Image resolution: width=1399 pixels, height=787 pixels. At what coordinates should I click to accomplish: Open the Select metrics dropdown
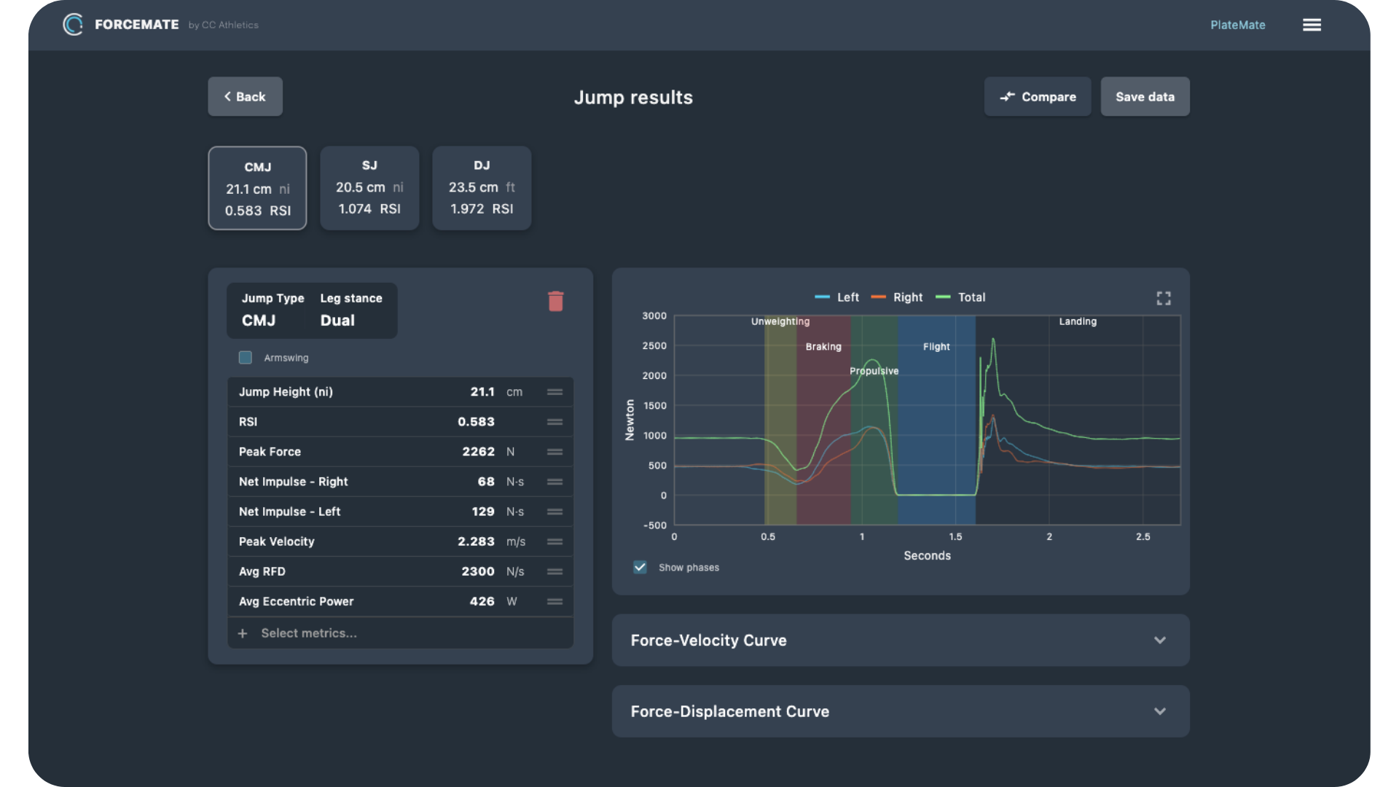pyautogui.click(x=309, y=633)
